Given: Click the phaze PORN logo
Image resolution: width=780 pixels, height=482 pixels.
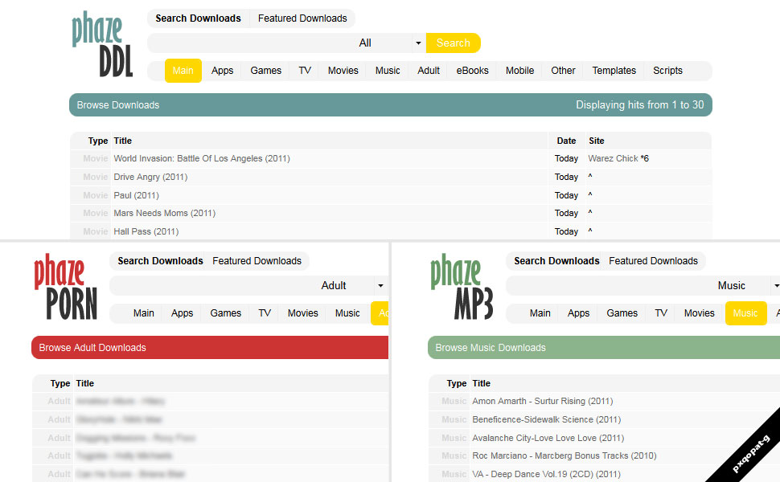Looking at the screenshot, I should pos(65,288).
